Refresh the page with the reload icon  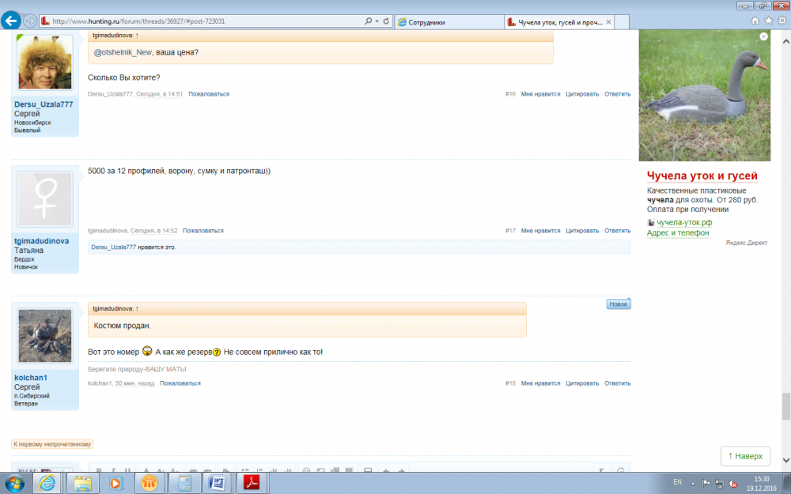[386, 21]
